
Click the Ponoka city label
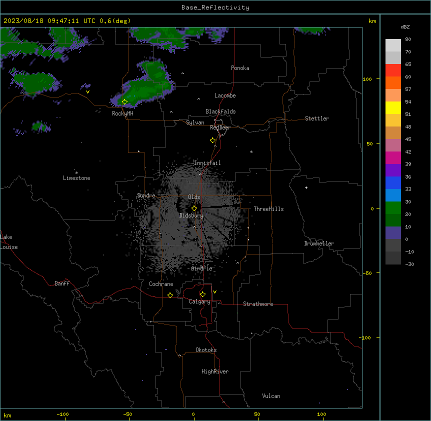(240, 68)
